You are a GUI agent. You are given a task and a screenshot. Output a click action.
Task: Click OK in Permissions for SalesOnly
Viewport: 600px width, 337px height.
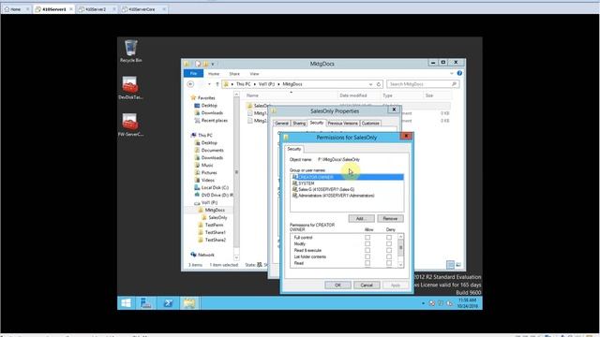click(x=337, y=285)
